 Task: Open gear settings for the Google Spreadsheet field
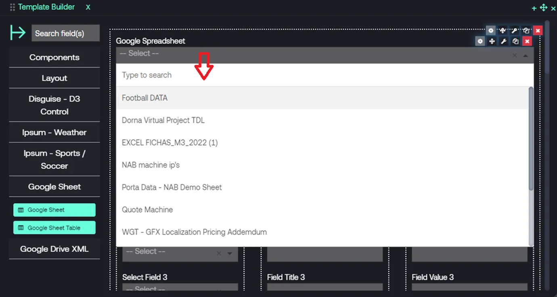480,41
